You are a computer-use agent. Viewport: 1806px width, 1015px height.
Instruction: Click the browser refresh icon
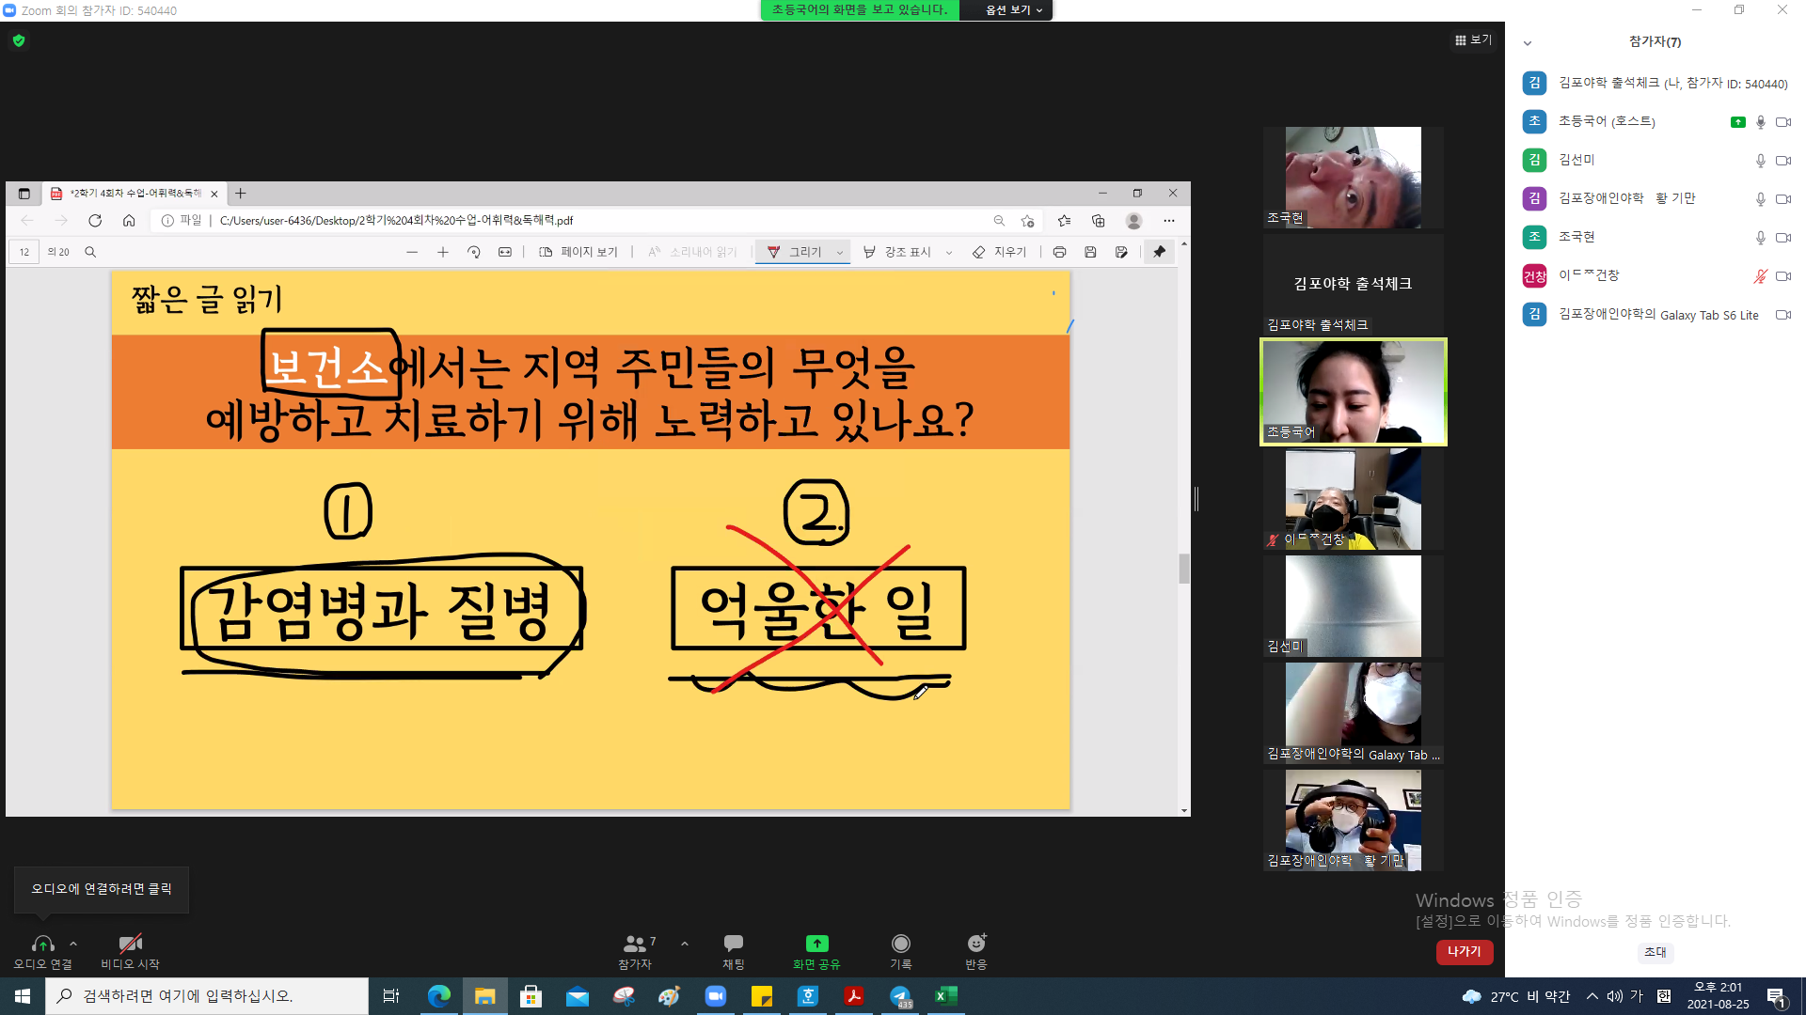95,220
